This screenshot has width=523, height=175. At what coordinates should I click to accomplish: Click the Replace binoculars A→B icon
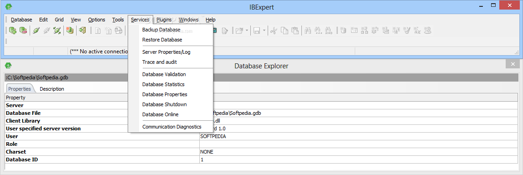coord(329,31)
